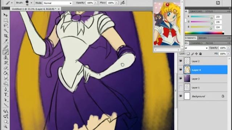
Task: Toggle lock all for layer
Action: coord(200,54)
